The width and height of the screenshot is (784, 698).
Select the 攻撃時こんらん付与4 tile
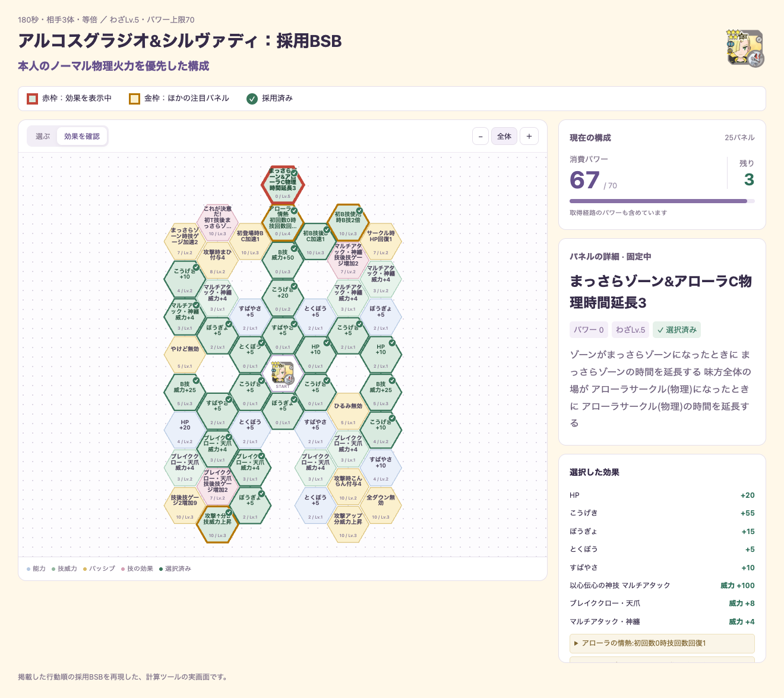348,487
